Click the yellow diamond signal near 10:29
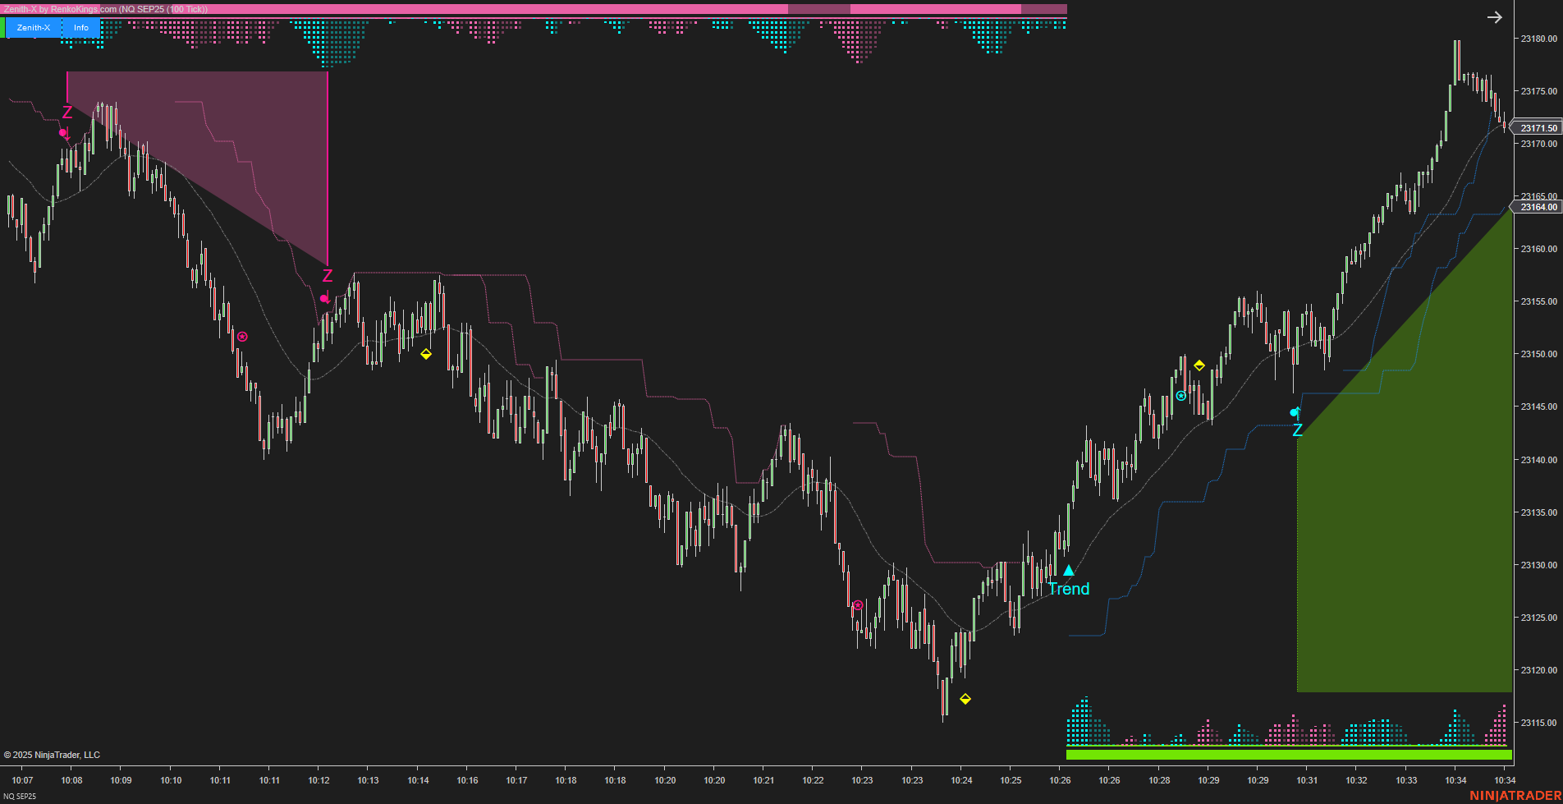 (x=1200, y=364)
